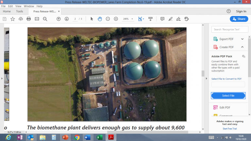Add a comment with sticky note icon
251x141 pixels.
tap(162, 19)
